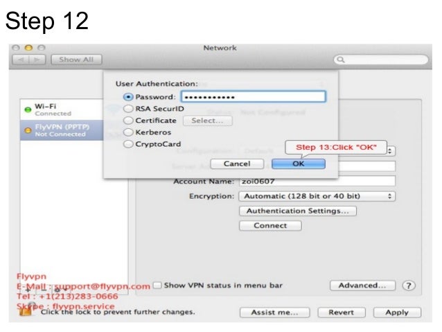
Task: Cancel the User Authentication dialog
Action: tap(237, 164)
